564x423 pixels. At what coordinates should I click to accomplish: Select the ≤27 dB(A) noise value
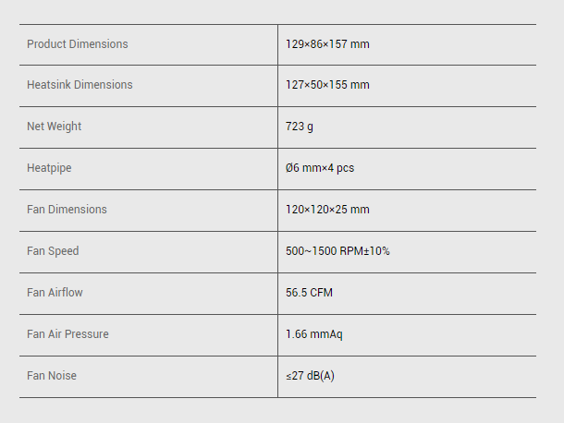click(311, 376)
